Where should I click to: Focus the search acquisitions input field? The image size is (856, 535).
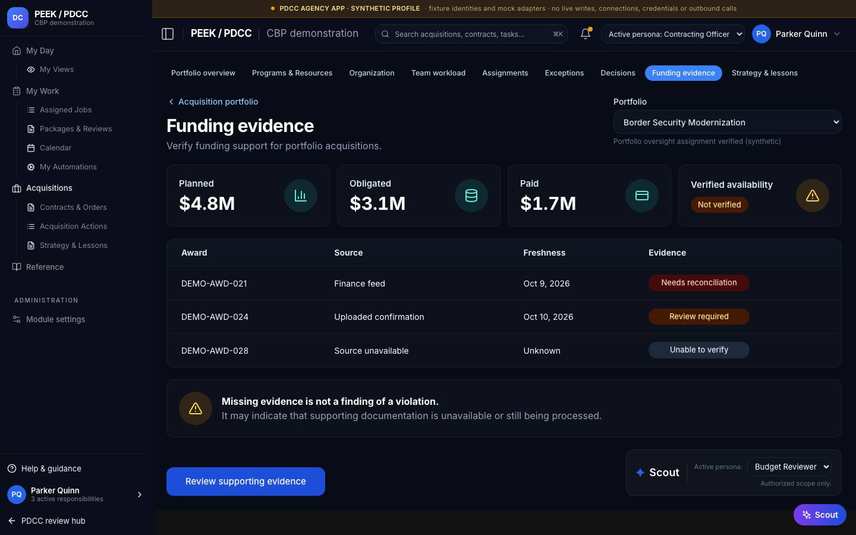click(x=471, y=34)
